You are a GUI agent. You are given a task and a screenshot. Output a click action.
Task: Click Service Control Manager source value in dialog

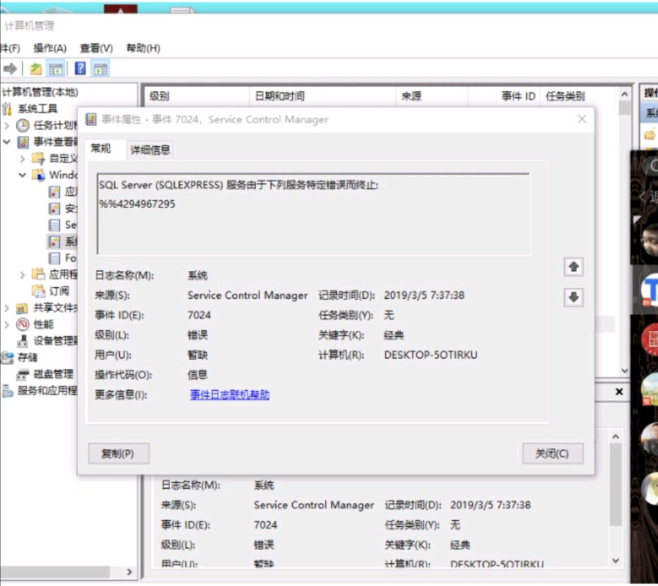point(248,296)
